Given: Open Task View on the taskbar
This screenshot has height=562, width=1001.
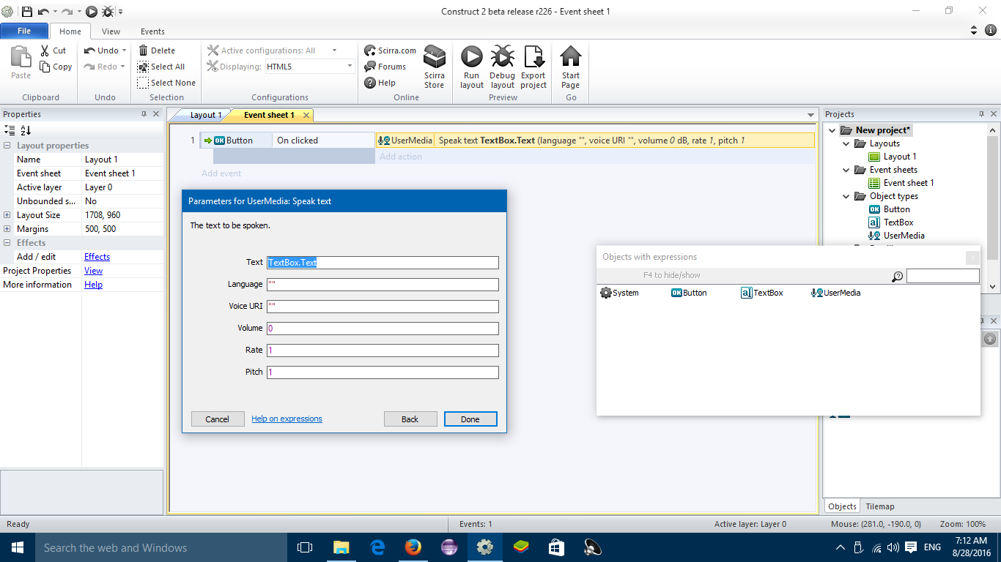Looking at the screenshot, I should click(305, 547).
